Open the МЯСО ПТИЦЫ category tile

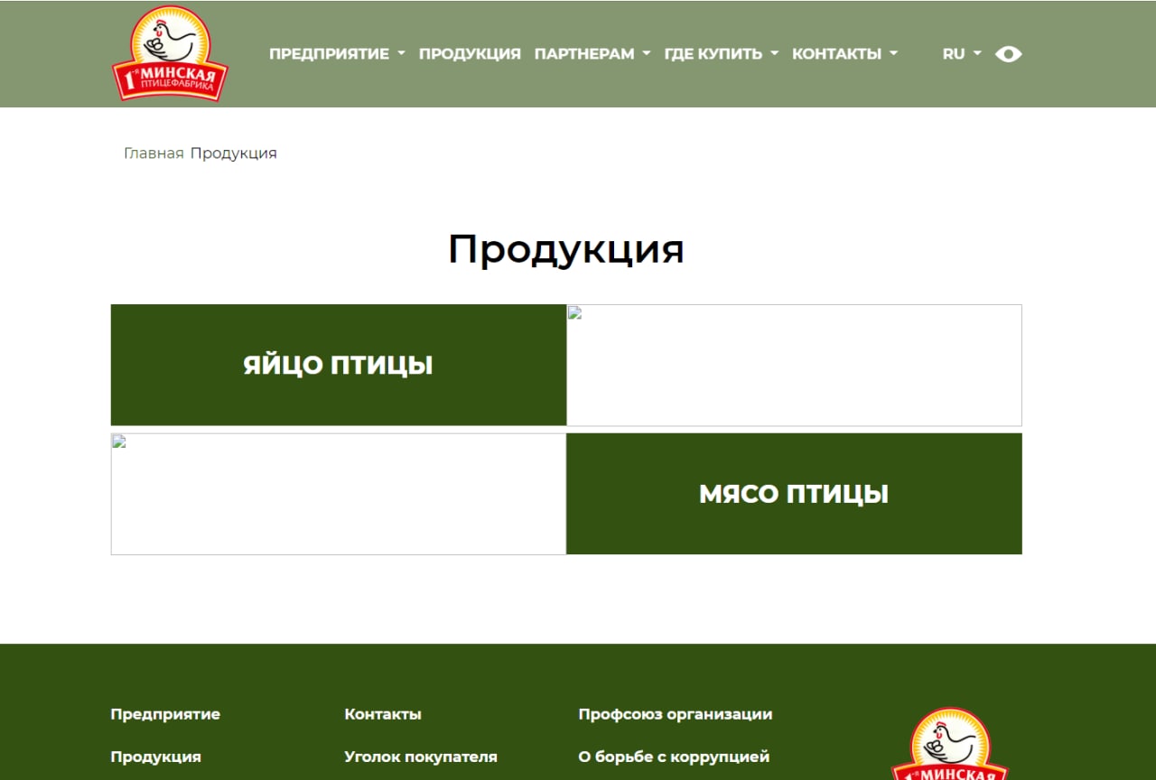click(794, 494)
